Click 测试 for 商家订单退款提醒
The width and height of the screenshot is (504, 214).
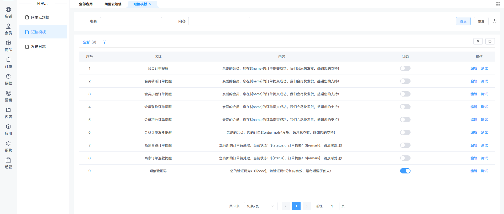point(484,158)
